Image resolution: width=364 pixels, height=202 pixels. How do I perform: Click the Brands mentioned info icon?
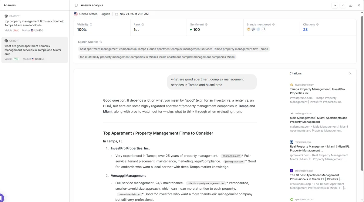[x=273, y=24]
